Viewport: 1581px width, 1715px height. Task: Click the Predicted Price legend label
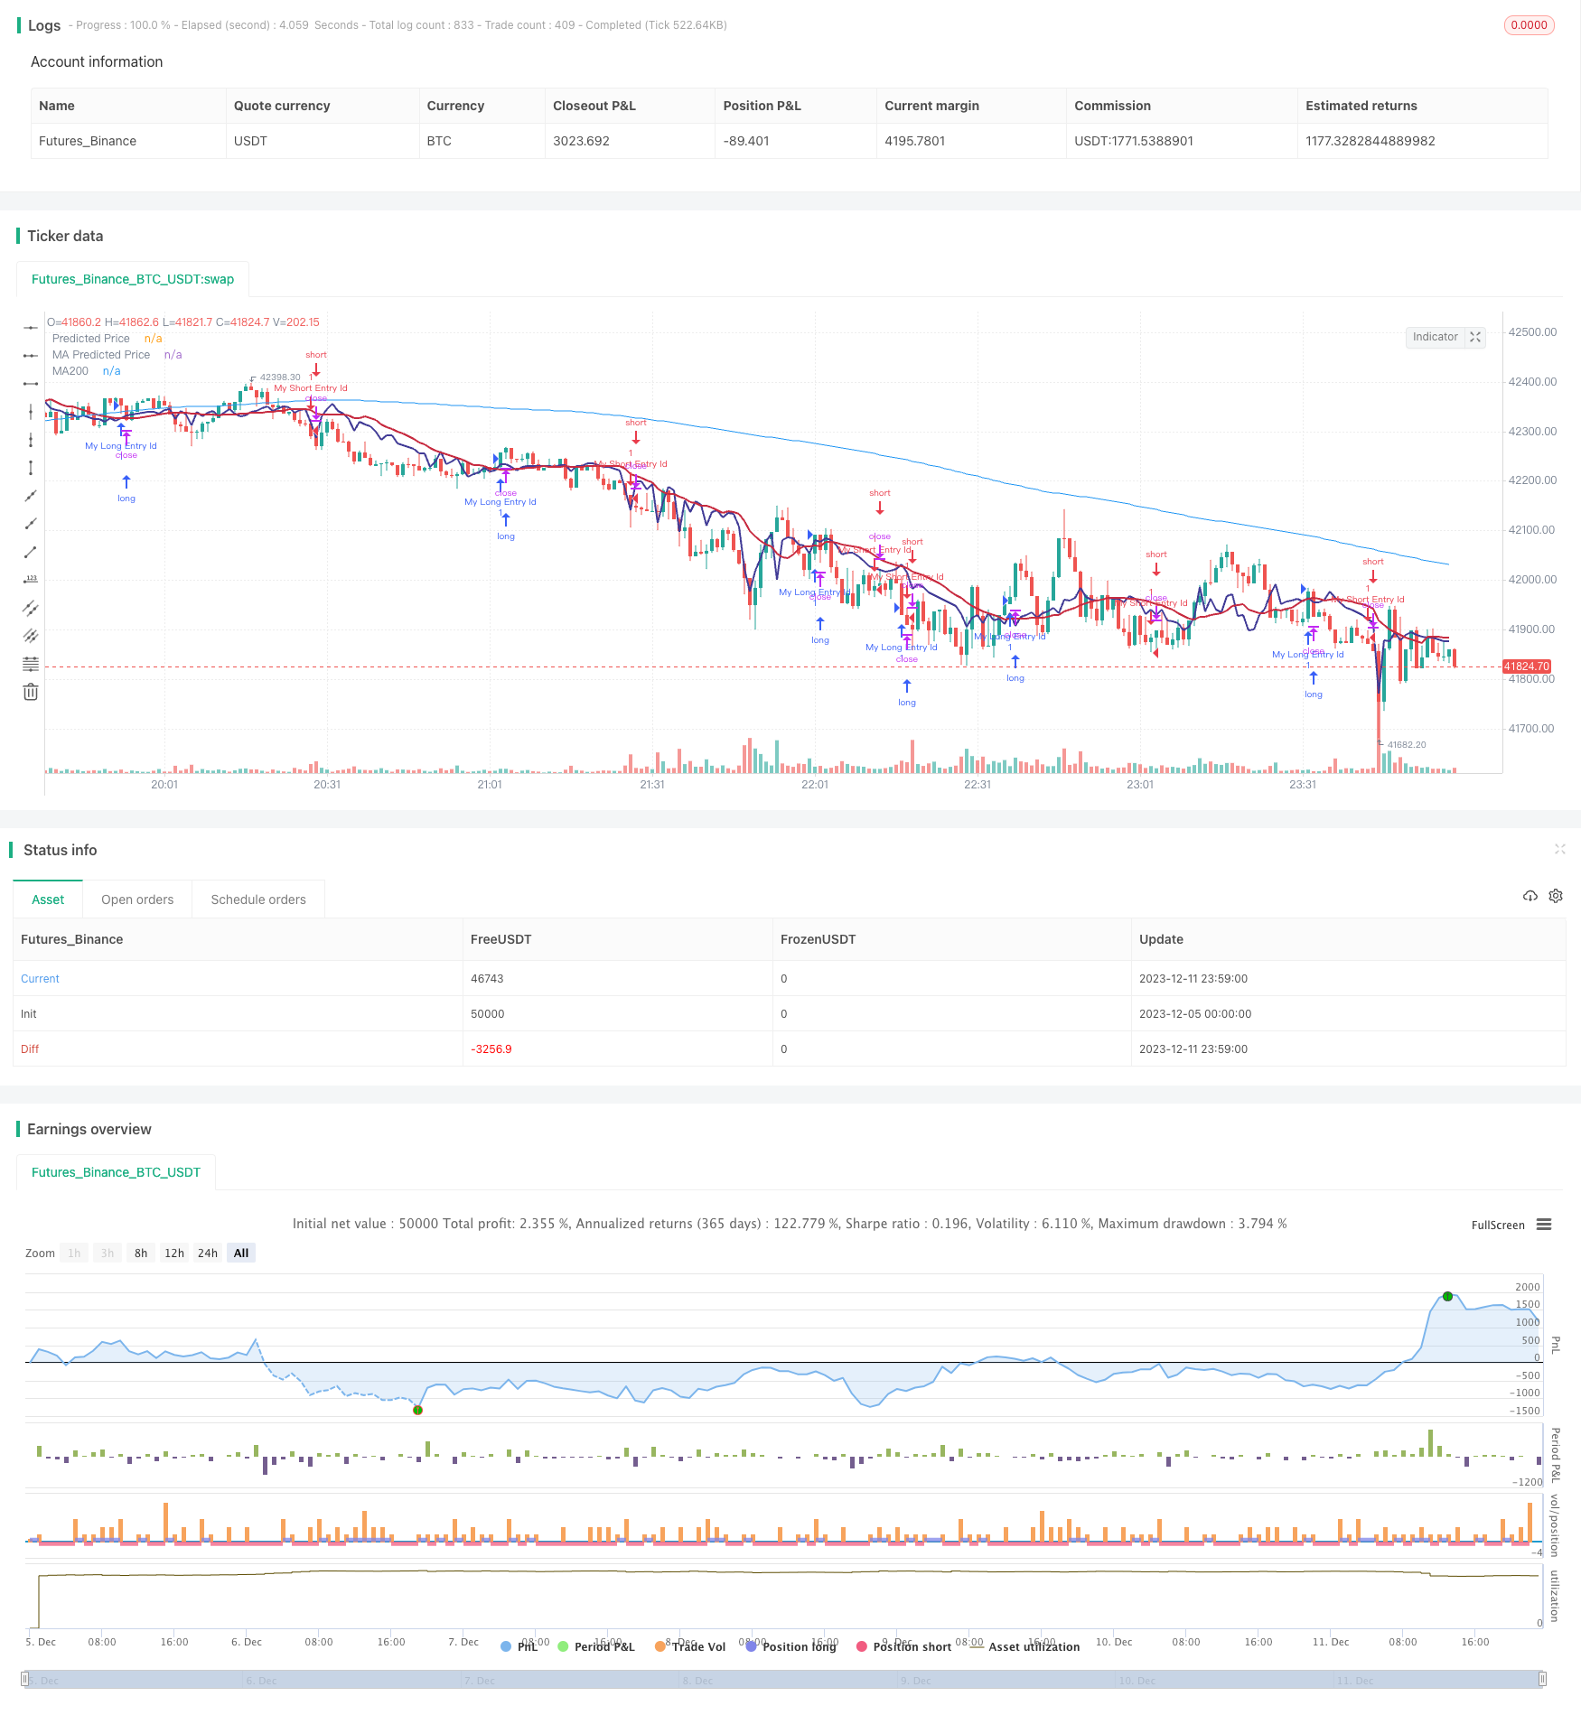click(x=91, y=339)
